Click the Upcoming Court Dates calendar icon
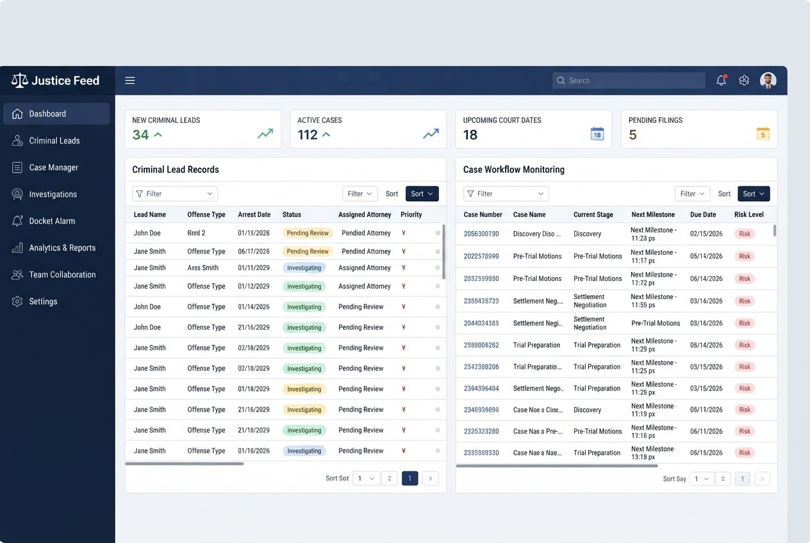Screen dimensions: 810x543 point(597,134)
